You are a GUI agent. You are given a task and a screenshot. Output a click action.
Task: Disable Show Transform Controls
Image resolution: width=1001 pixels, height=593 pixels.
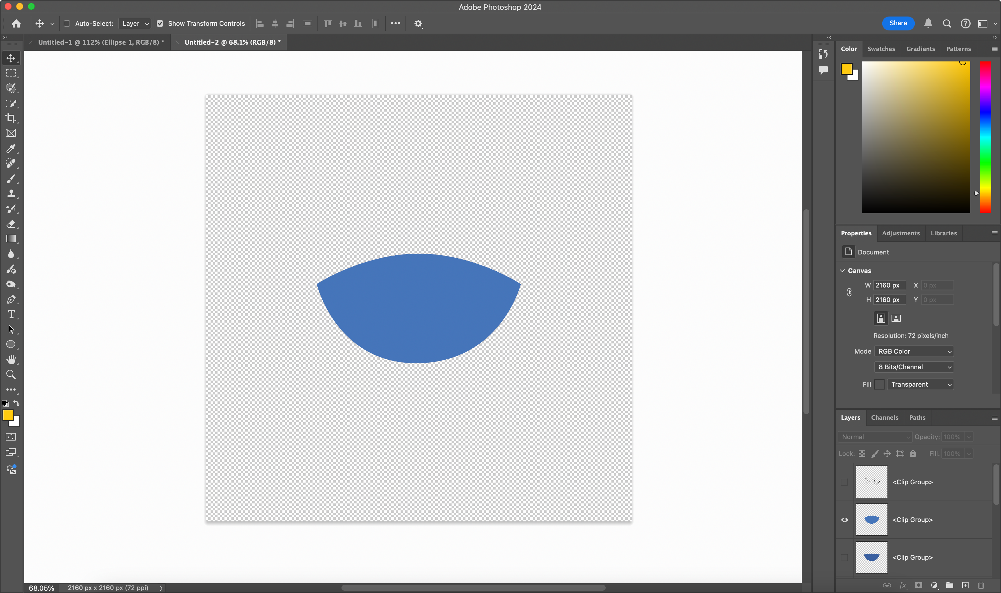[x=160, y=23]
